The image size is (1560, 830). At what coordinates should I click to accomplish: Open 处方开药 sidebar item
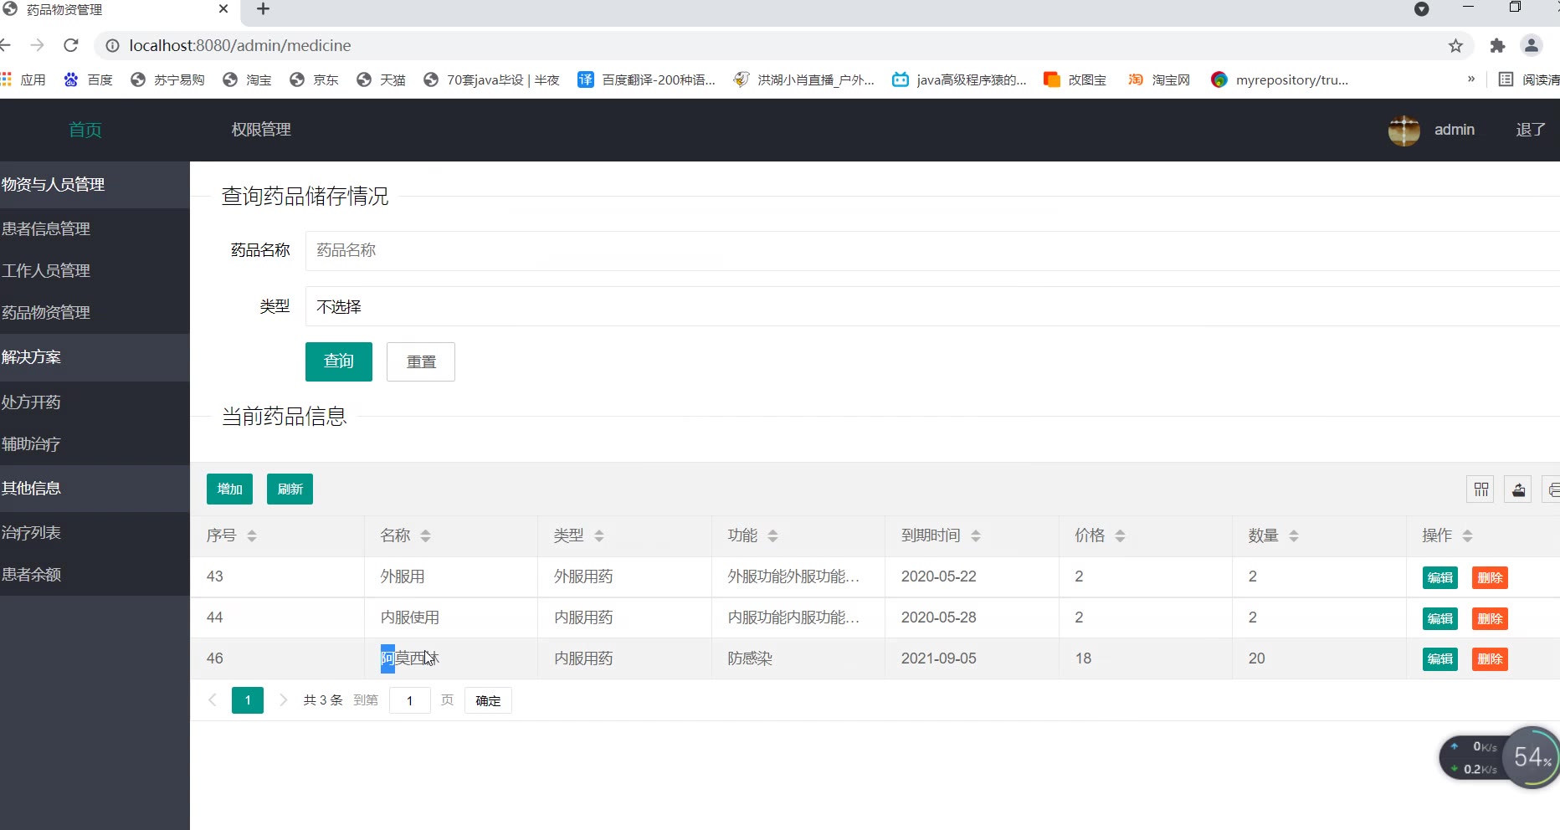31,402
